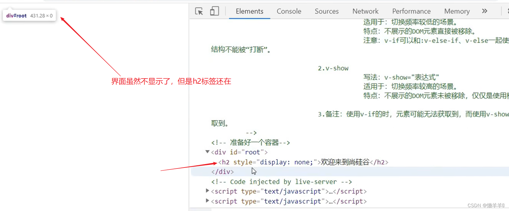The height and width of the screenshot is (211, 509).
Task: Switch to the Console tab
Action: (x=289, y=11)
